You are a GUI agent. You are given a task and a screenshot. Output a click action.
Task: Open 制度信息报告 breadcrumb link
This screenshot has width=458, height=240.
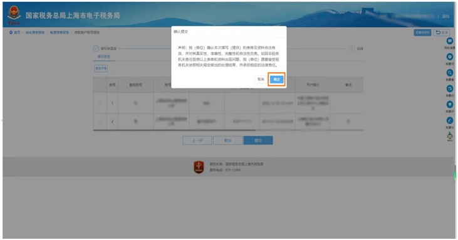point(60,33)
